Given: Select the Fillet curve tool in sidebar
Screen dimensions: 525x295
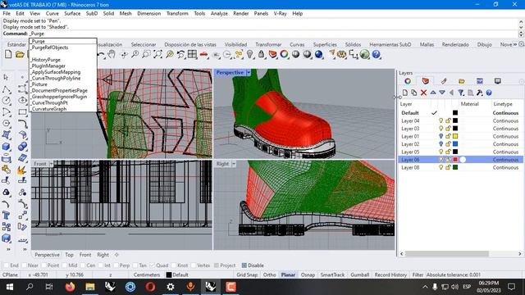Looking at the screenshot, I should pos(22,124).
